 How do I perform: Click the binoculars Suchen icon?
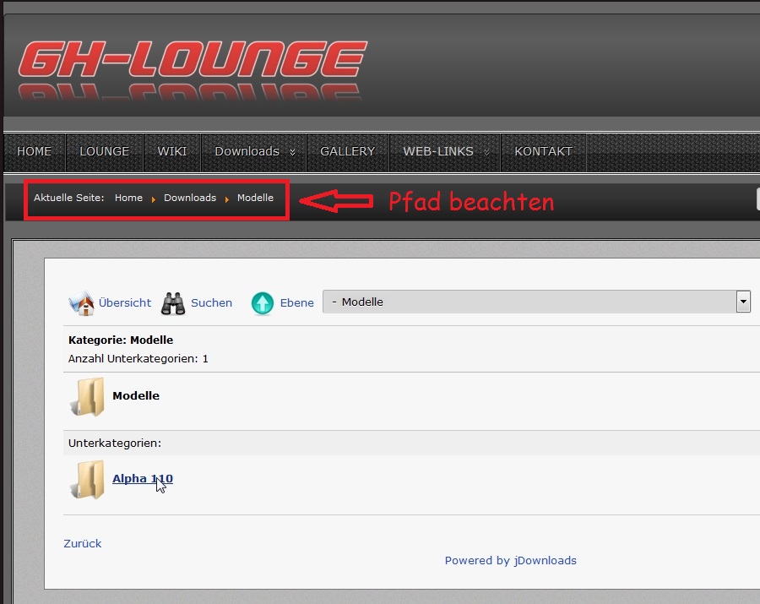(x=173, y=303)
